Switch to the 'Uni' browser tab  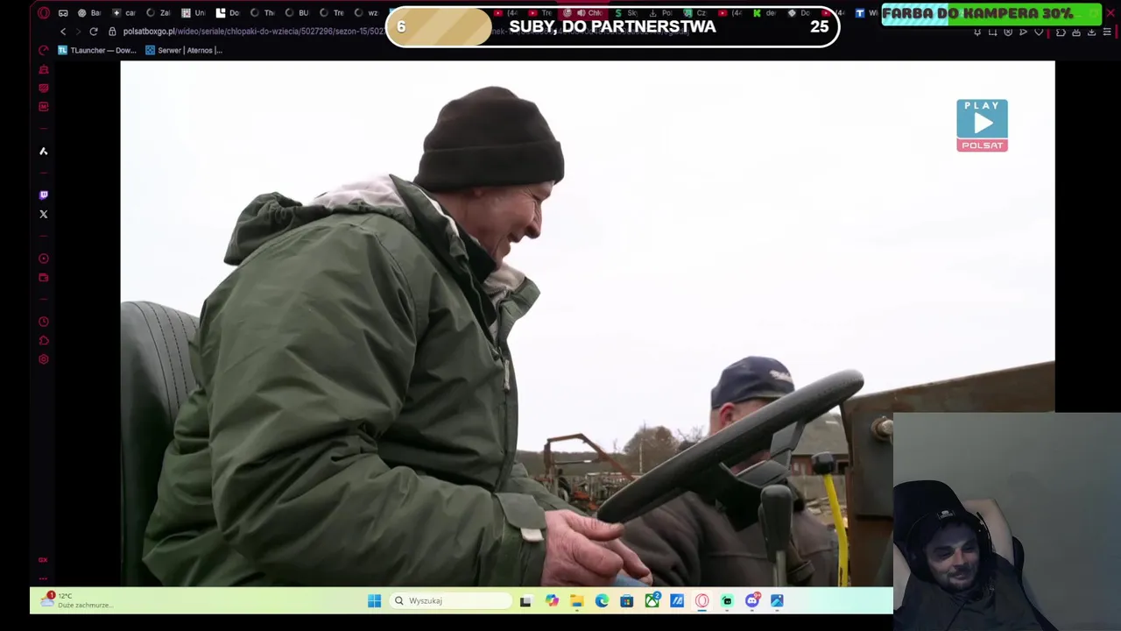[x=194, y=13]
